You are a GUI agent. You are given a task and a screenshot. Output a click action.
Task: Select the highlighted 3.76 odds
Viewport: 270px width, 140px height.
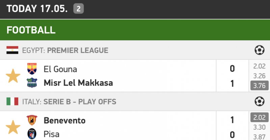point(259,86)
